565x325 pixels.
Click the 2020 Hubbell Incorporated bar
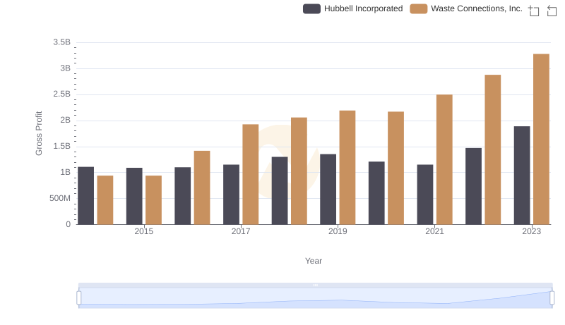[x=376, y=193]
